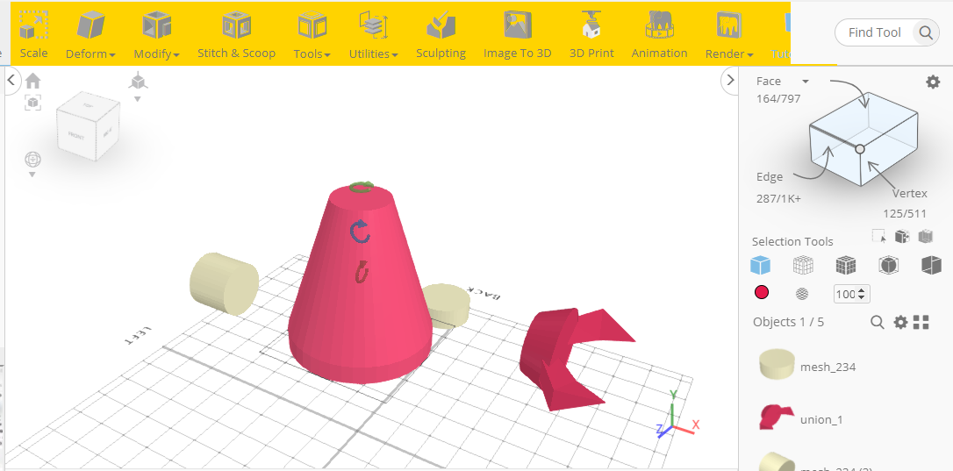953x471 pixels.
Task: Toggle wireframe grid cube display mode
Action: 803,265
